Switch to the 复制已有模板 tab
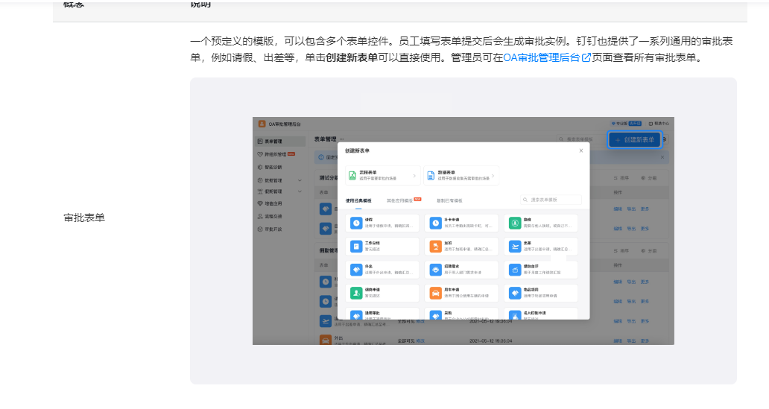Image resolution: width=769 pixels, height=409 pixels. click(449, 200)
